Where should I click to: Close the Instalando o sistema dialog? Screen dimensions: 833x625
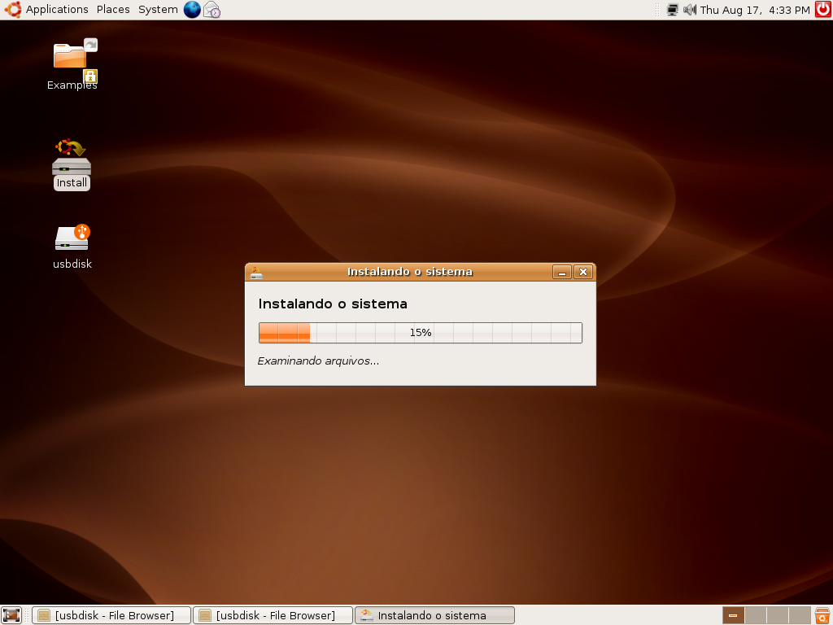(x=582, y=272)
